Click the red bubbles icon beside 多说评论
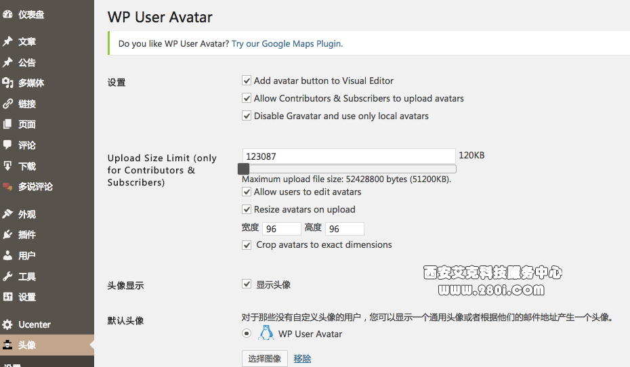This screenshot has width=630, height=367. pos(7,186)
